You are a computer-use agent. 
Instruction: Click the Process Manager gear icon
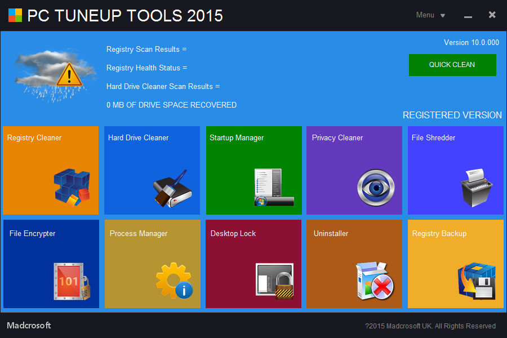(x=174, y=281)
